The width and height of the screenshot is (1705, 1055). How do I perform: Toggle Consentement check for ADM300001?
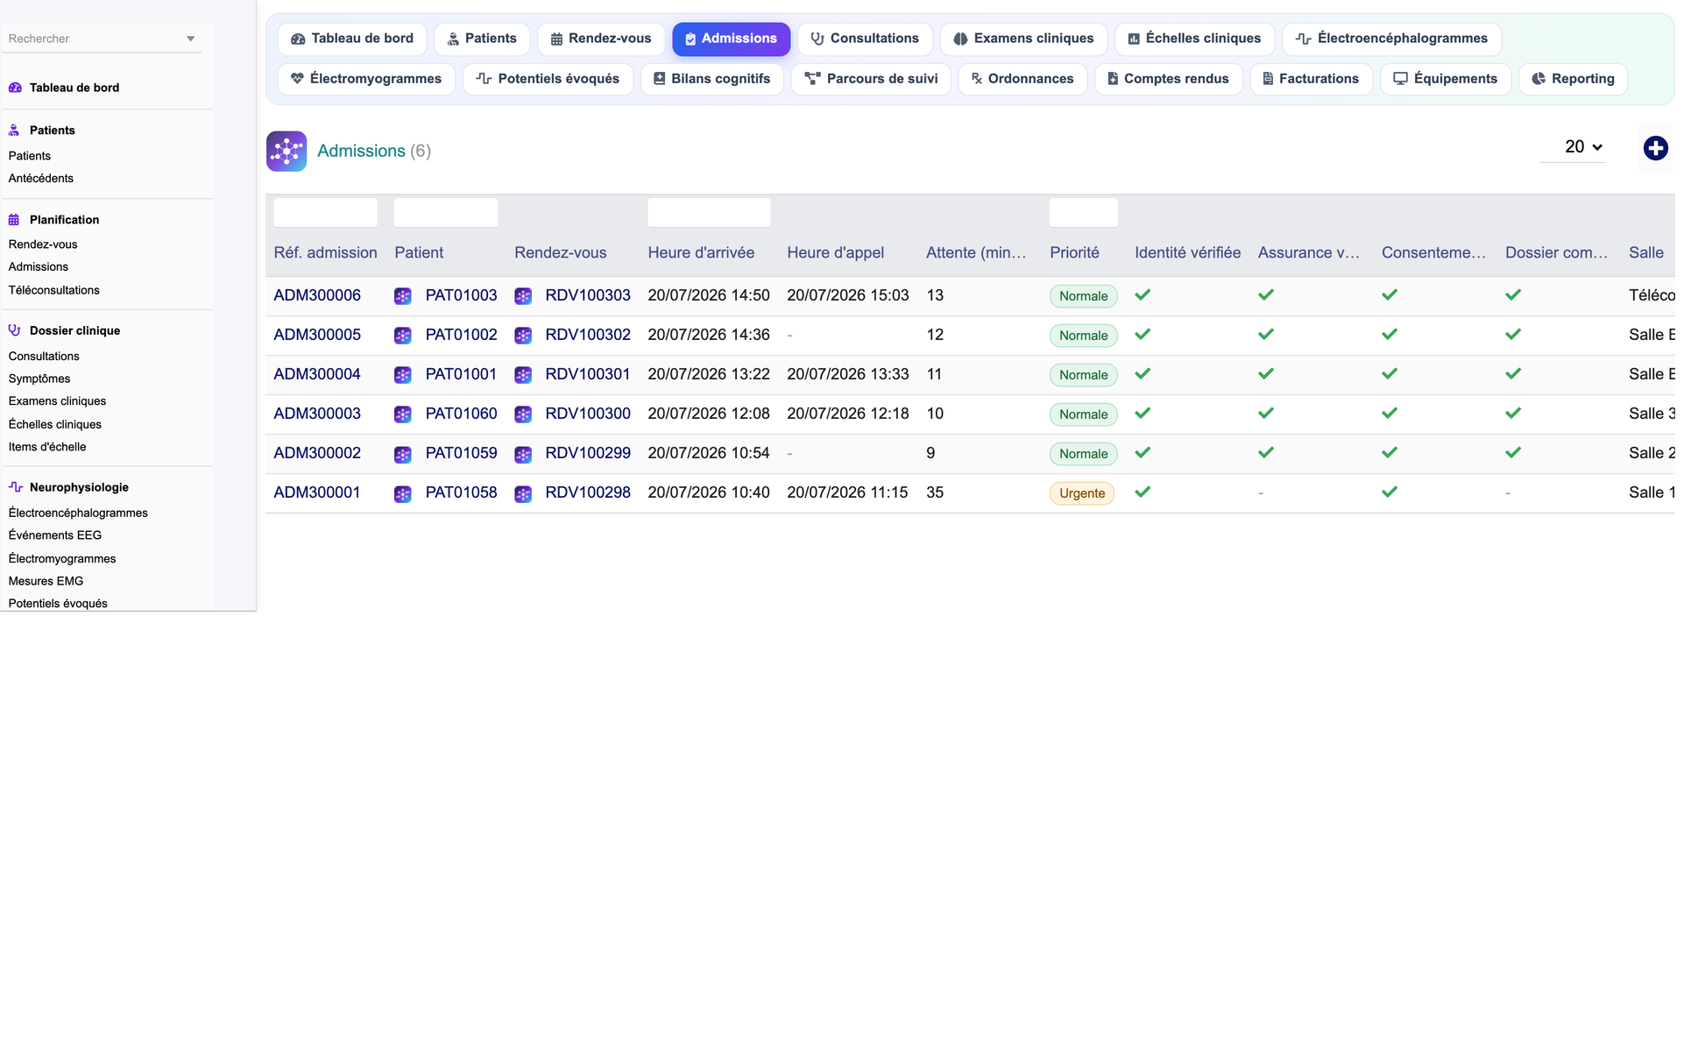click(1390, 492)
